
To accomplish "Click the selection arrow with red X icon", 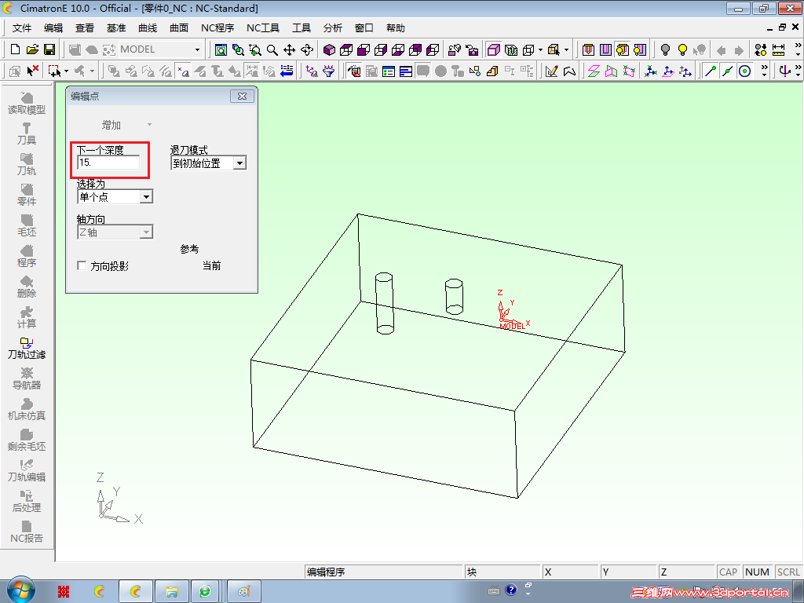I will point(32,70).
